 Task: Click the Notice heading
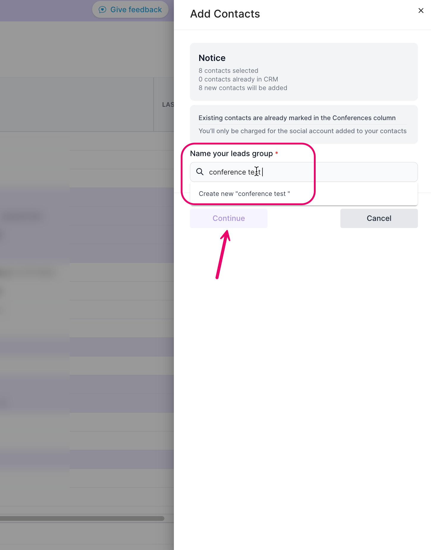212,58
